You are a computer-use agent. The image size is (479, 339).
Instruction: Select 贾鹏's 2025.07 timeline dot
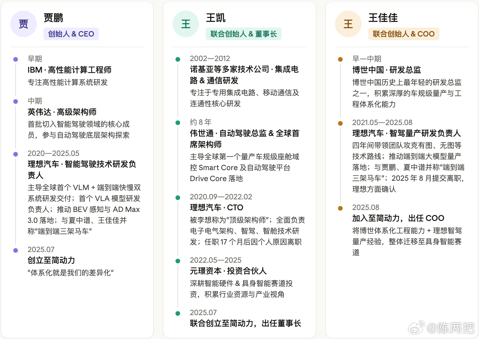click(x=16, y=250)
